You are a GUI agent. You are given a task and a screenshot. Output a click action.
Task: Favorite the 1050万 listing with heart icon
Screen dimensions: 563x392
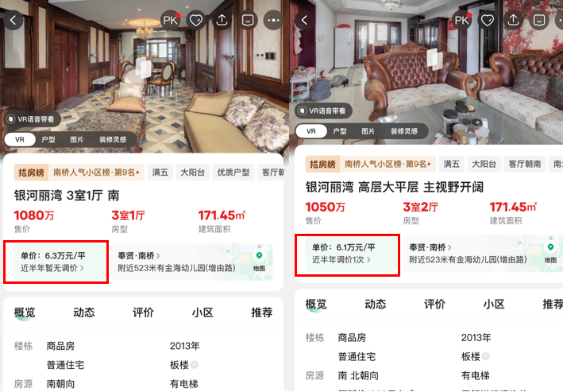(488, 20)
